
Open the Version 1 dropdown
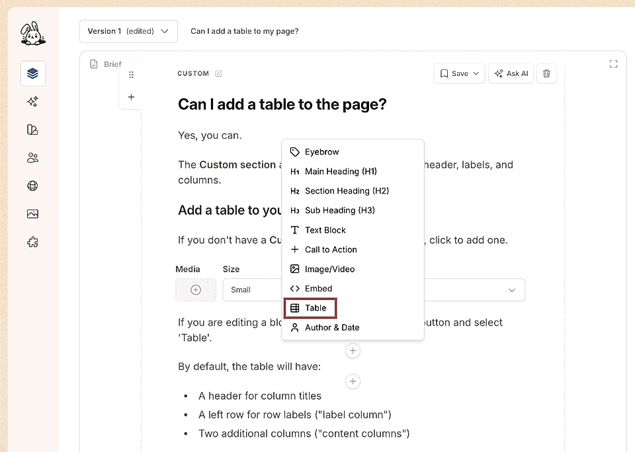(x=128, y=31)
